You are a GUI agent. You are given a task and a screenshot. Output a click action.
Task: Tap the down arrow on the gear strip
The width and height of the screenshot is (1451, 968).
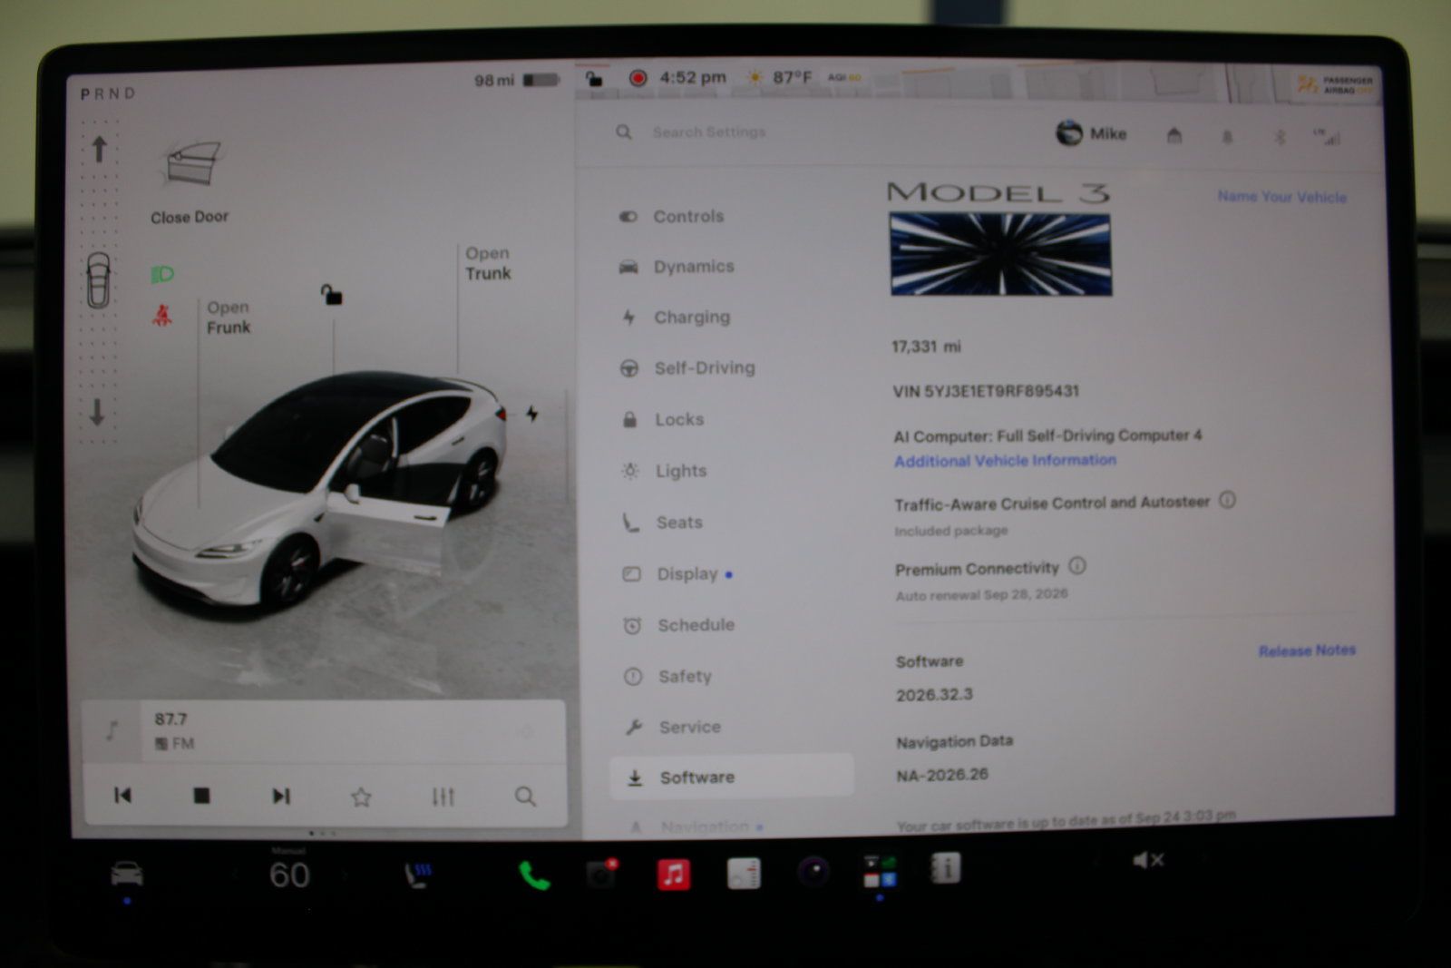tap(97, 413)
